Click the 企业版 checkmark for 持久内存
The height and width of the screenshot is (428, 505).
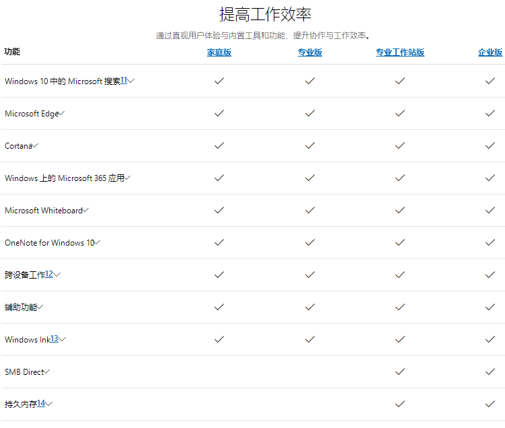coord(490,404)
